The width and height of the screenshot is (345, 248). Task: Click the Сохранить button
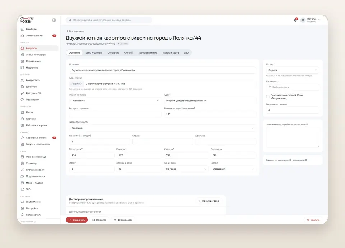pos(77,220)
